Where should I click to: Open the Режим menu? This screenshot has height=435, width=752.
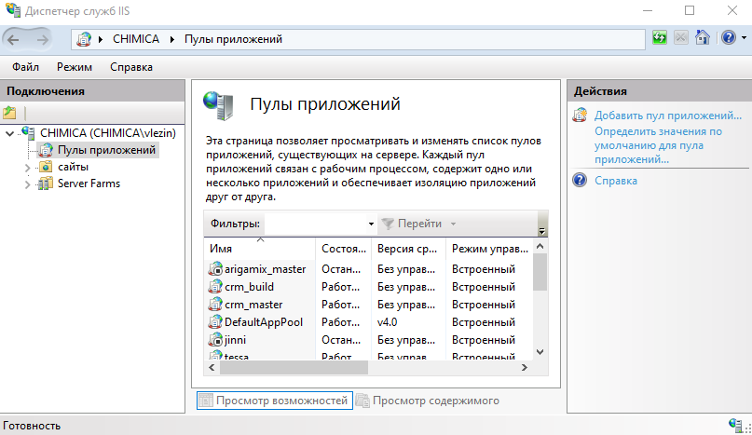click(74, 67)
